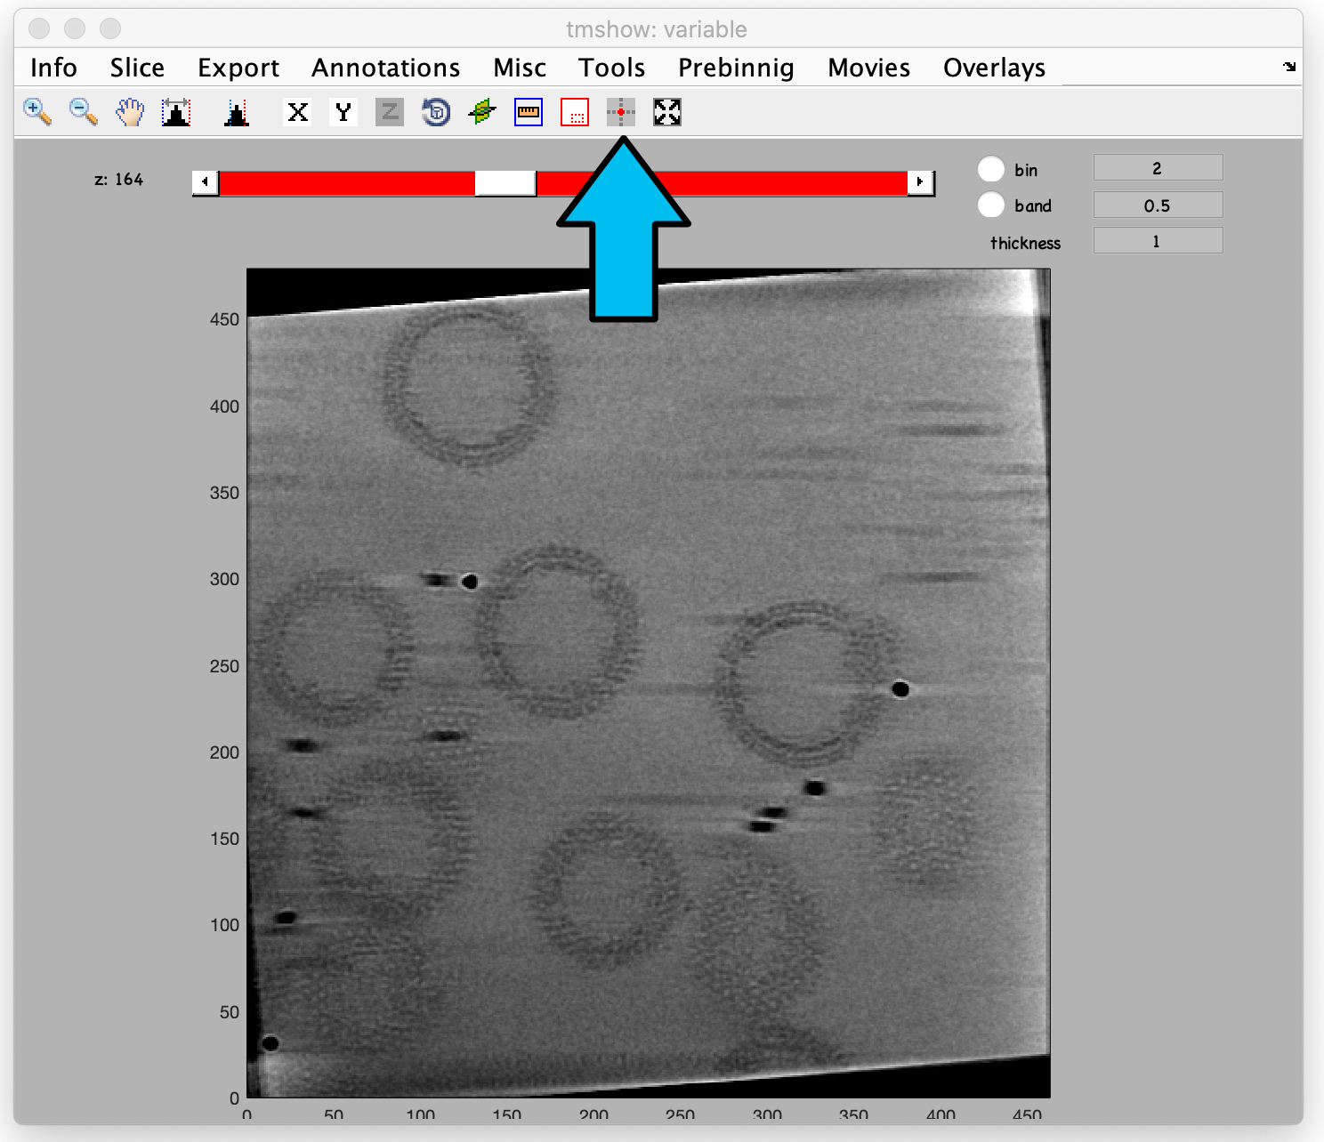Click the expand-to-fullscreen icon
The width and height of the screenshot is (1324, 1142).
[666, 111]
